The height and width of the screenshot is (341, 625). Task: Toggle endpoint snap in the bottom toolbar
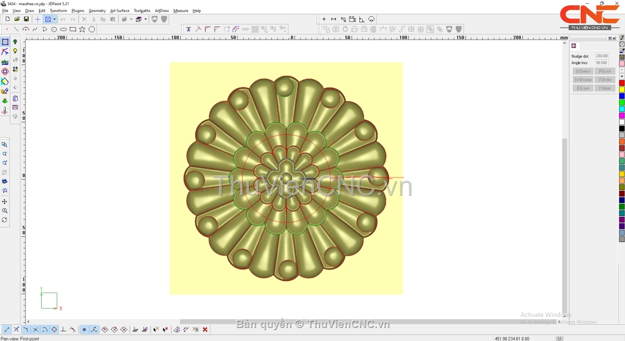(x=7, y=330)
